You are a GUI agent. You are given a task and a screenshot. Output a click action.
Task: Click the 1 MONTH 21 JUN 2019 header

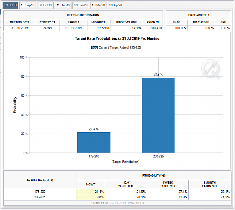[209, 184]
